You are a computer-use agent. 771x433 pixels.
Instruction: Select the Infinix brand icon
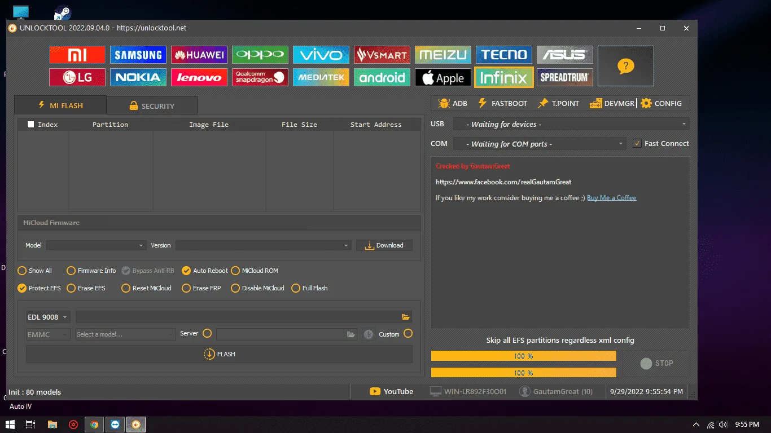pyautogui.click(x=504, y=77)
